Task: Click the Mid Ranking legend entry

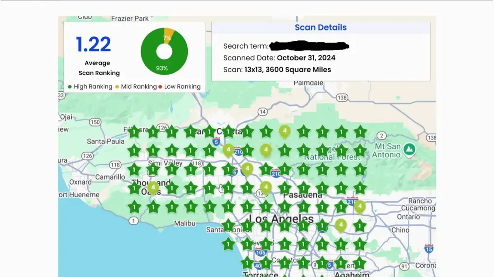Action: click(136, 87)
